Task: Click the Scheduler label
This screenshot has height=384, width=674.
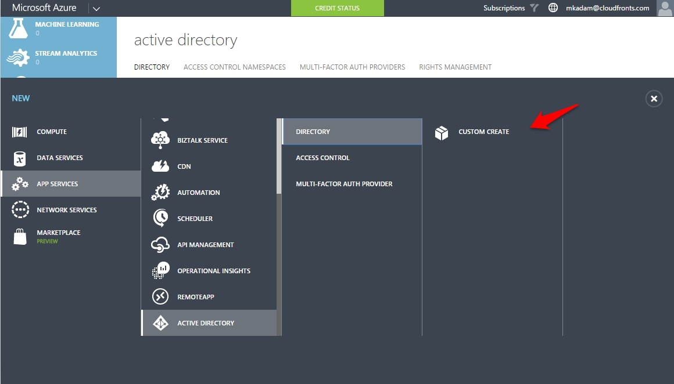Action: (195, 218)
